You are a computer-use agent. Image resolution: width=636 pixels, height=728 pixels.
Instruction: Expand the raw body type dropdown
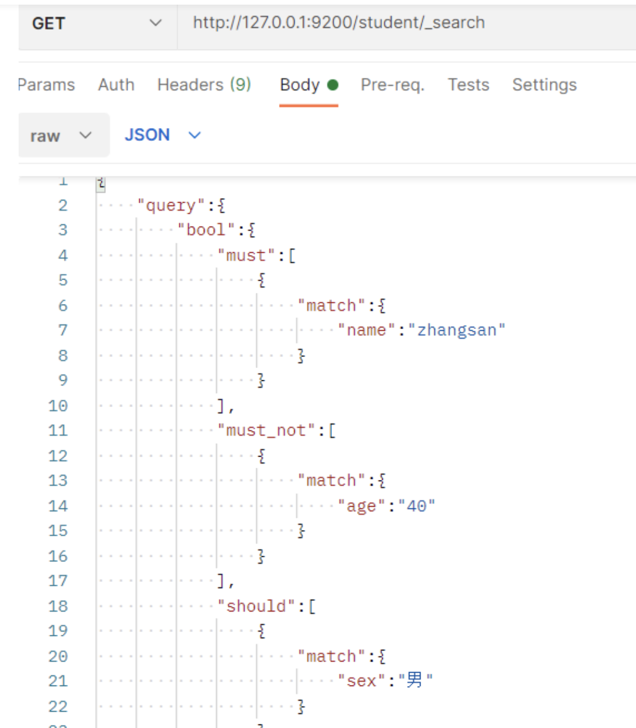pos(61,136)
